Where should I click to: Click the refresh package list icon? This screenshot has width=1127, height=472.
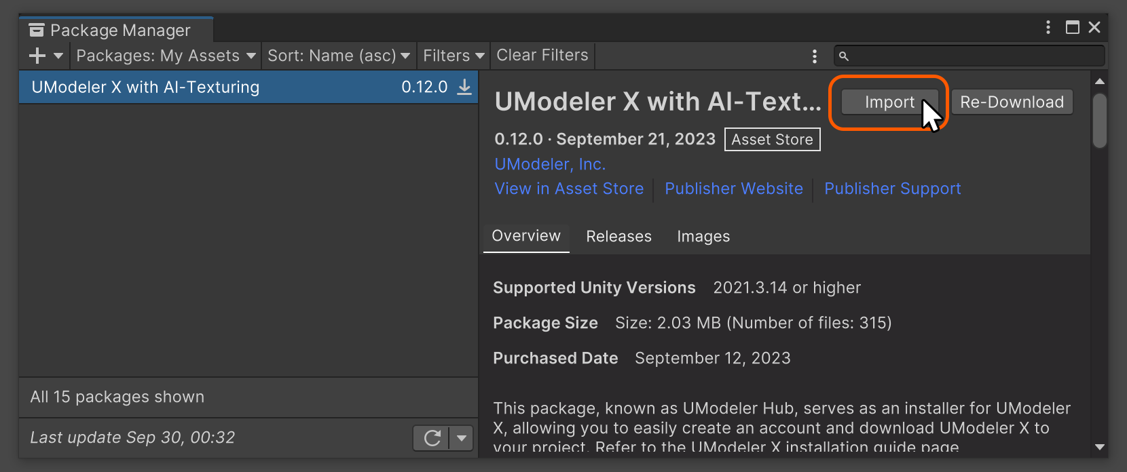(432, 438)
